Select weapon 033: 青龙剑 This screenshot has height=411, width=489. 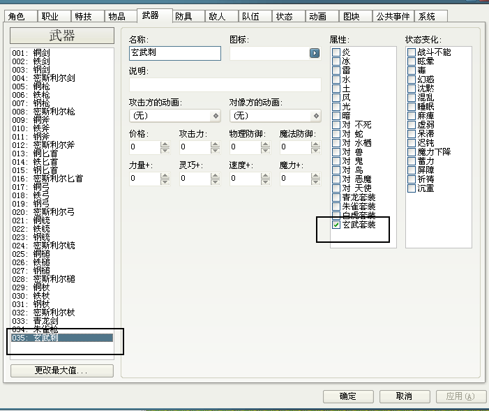click(x=62, y=321)
